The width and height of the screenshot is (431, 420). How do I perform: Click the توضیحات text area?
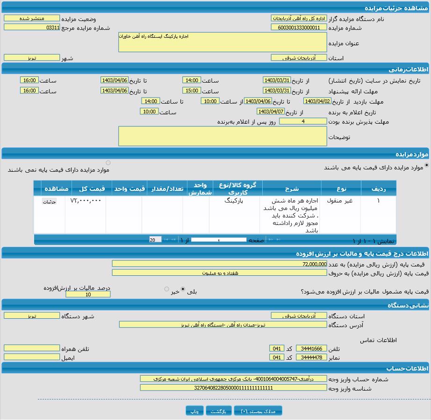(223, 136)
